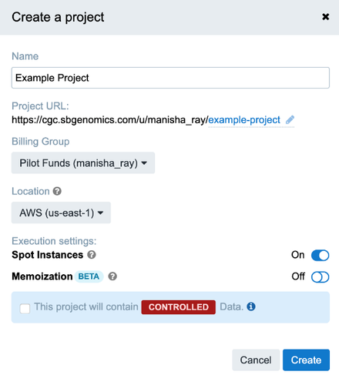
Task: Click the Cancel button
Action: [256, 360]
